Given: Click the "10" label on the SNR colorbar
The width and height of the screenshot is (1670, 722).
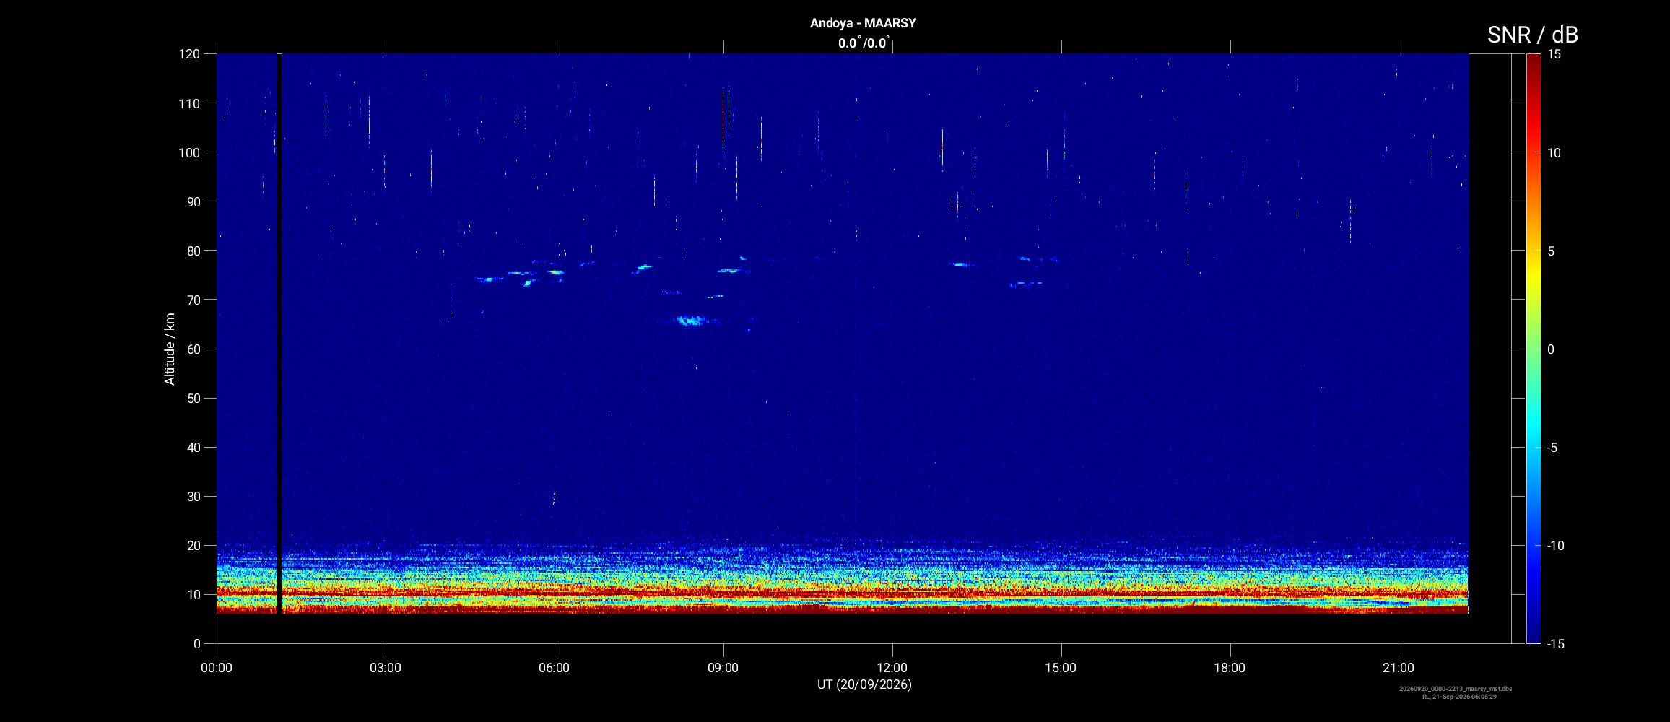Looking at the screenshot, I should (1554, 153).
